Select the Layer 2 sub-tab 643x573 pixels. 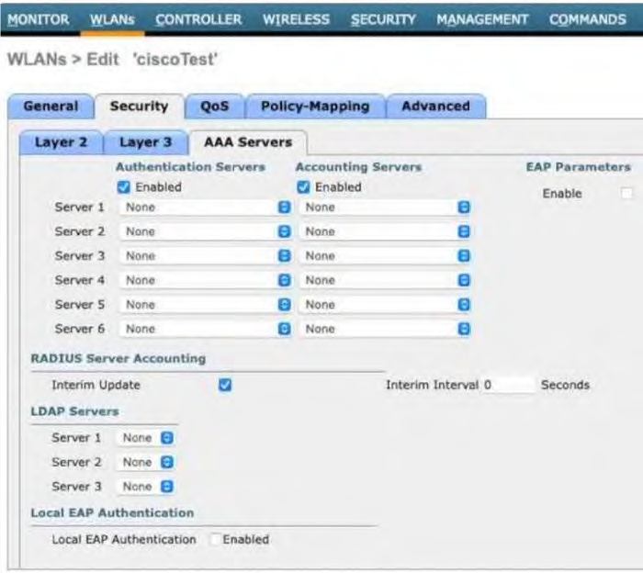click(61, 142)
